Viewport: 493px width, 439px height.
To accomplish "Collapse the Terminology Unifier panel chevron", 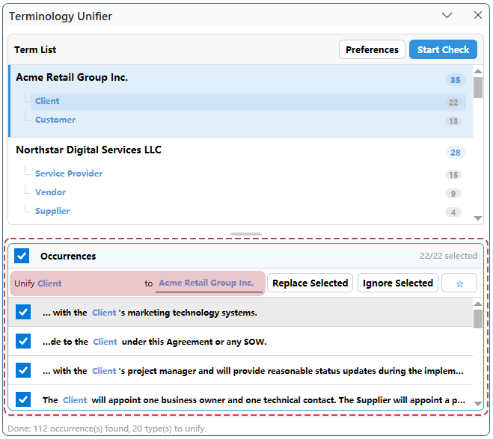I will 447,16.
